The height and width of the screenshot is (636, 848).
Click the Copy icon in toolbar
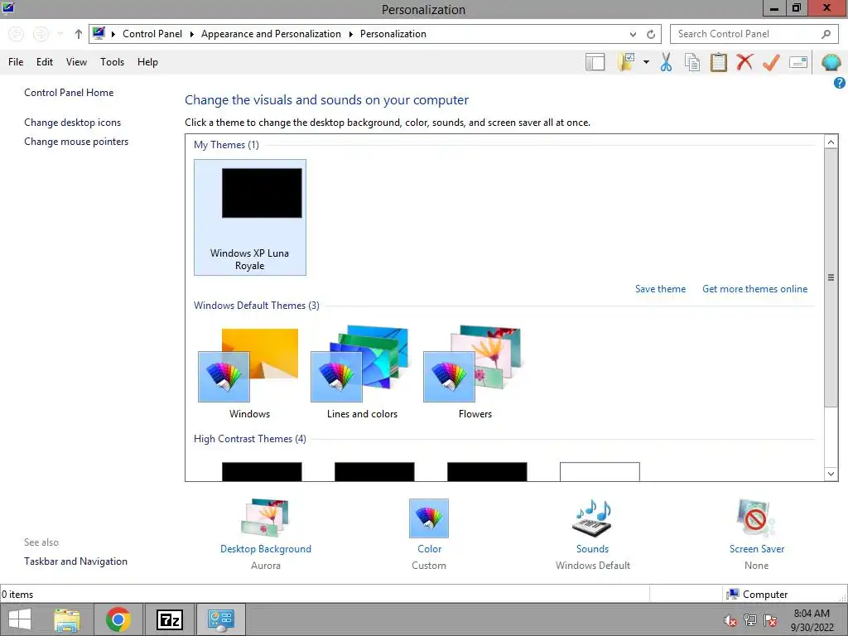coord(692,62)
